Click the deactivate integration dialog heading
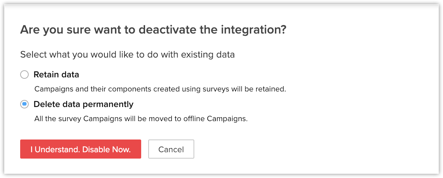The image size is (443, 178). pyautogui.click(x=153, y=30)
